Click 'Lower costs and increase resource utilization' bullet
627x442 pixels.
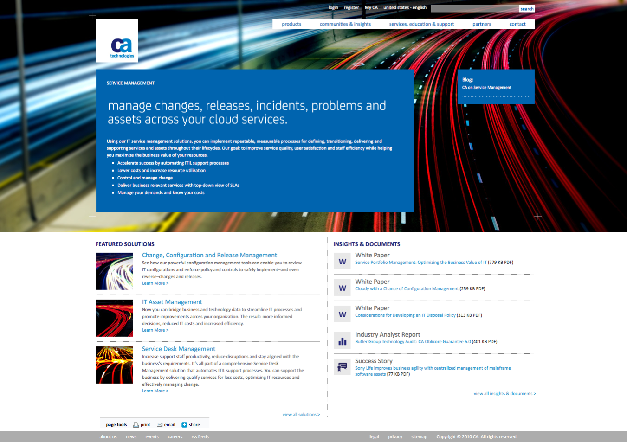coord(162,171)
